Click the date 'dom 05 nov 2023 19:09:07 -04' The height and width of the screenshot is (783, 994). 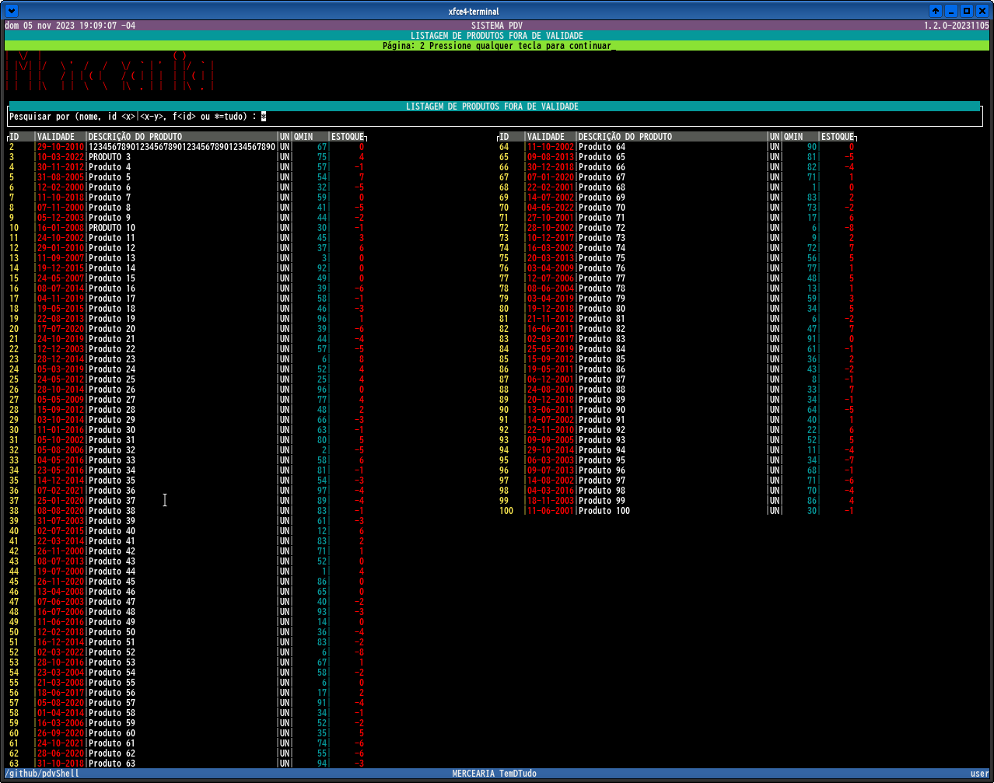coord(70,26)
